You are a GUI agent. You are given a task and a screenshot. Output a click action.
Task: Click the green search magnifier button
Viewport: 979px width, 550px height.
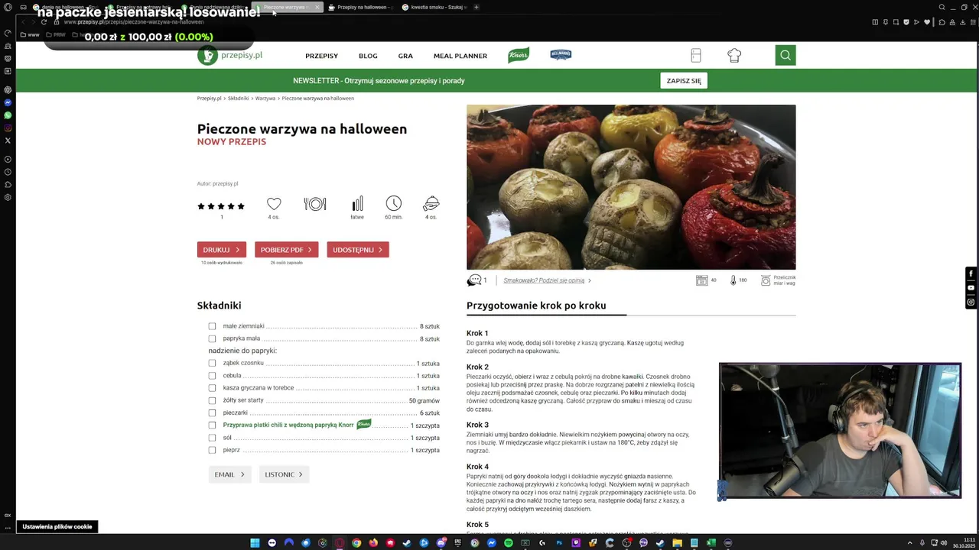click(x=785, y=55)
